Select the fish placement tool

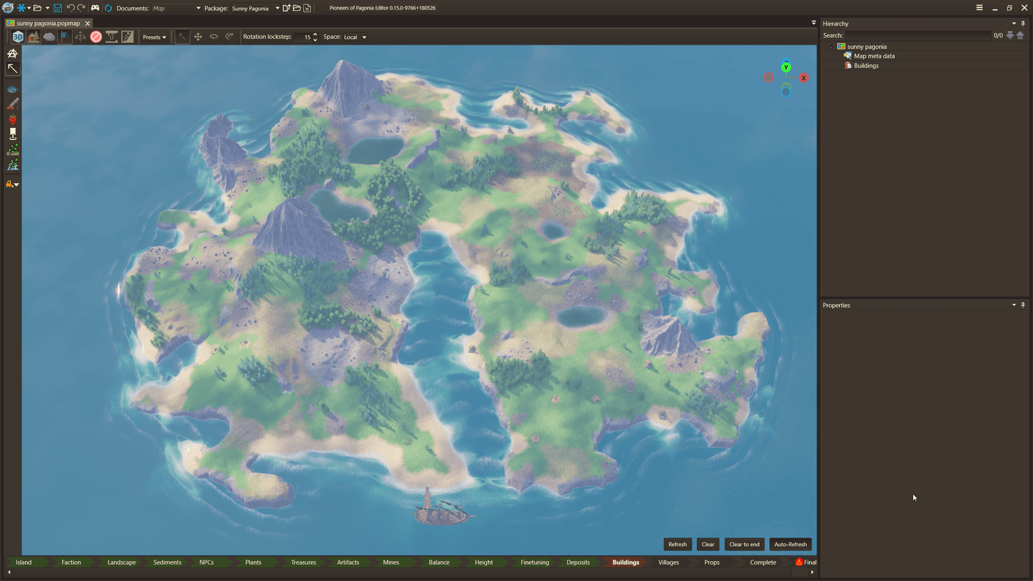click(x=12, y=88)
